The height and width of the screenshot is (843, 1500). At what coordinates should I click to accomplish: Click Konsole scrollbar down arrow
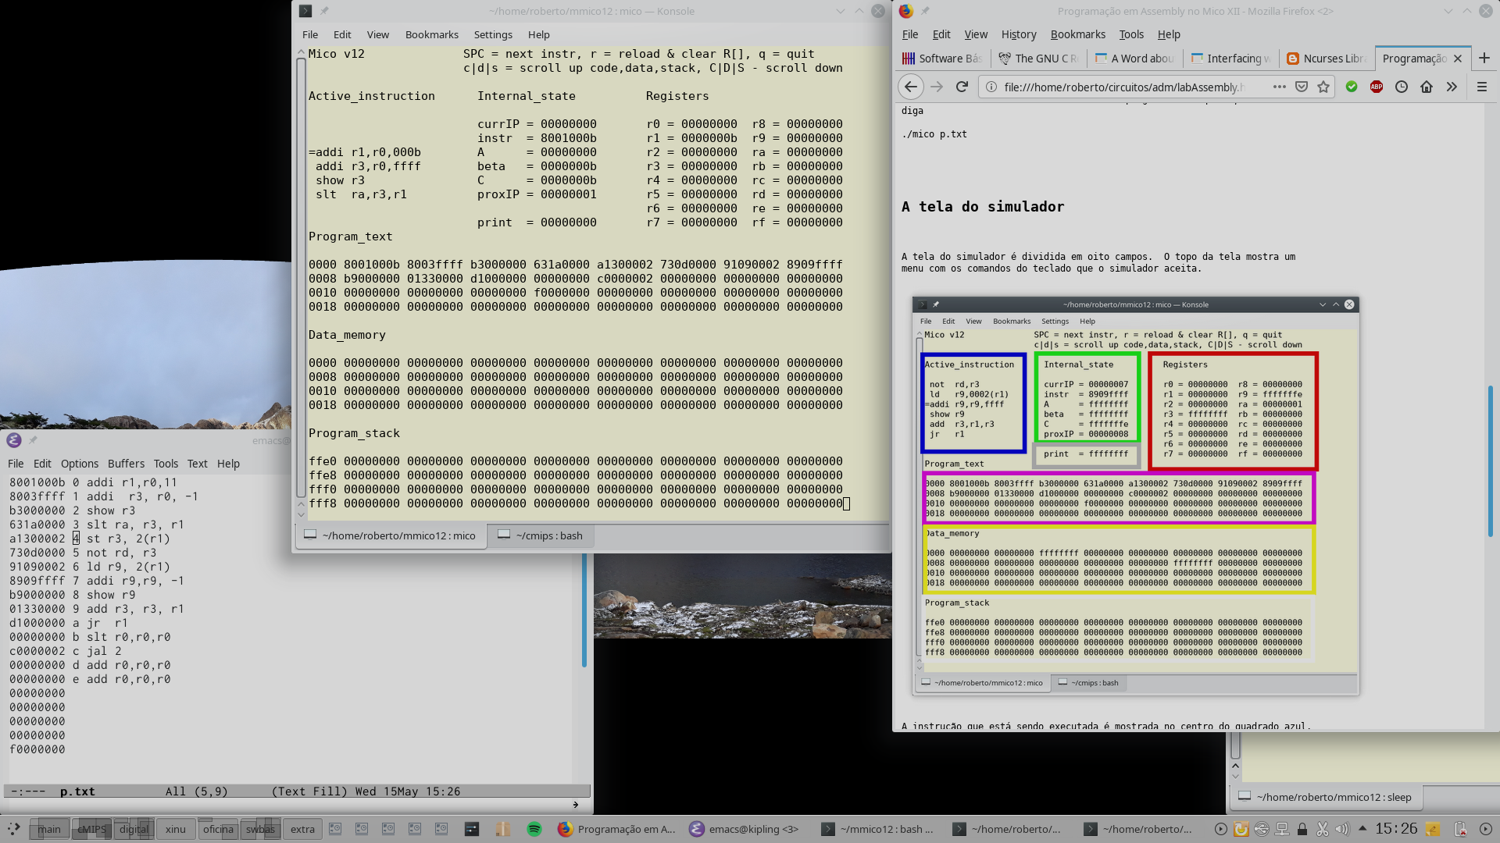301,514
